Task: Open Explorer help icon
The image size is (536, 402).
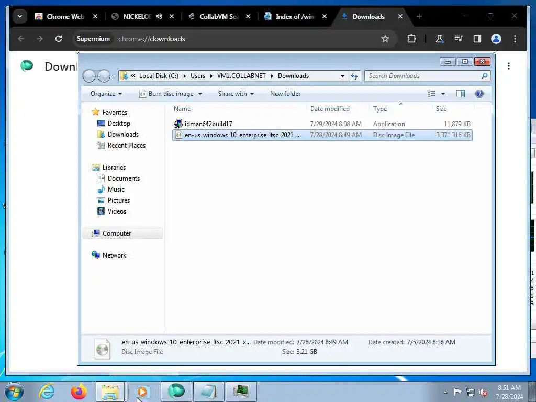Action: click(479, 94)
